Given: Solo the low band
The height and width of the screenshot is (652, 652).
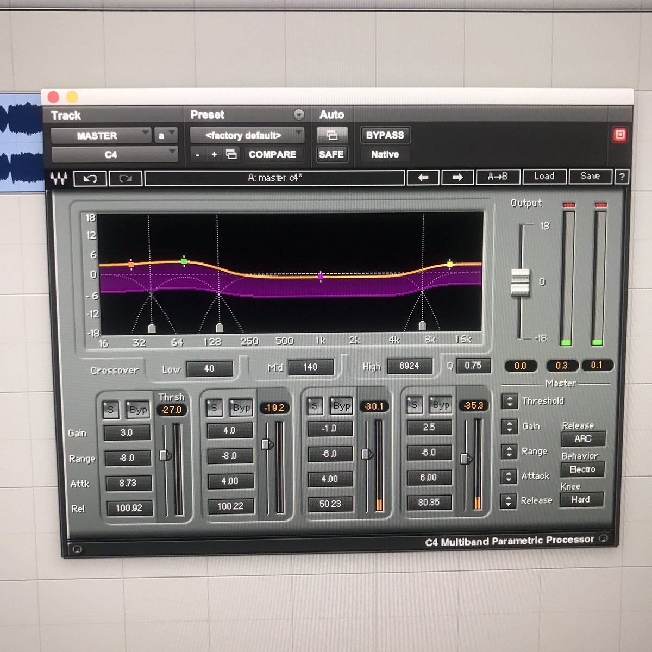Looking at the screenshot, I should (x=111, y=410).
